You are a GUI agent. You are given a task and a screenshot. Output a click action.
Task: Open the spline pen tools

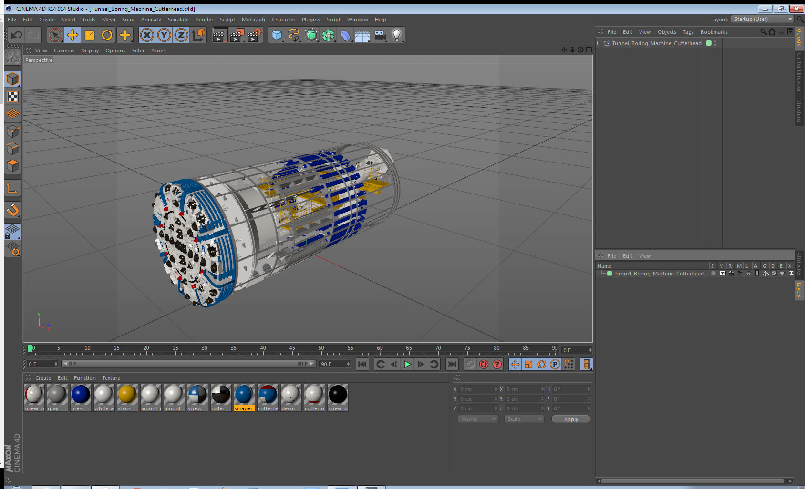[294, 35]
